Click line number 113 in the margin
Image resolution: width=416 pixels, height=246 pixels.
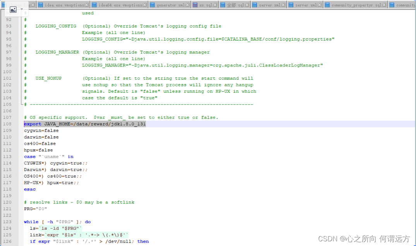(x=7, y=156)
